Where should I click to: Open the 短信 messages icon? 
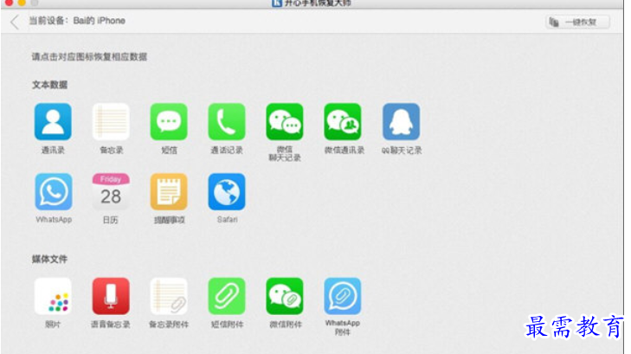tap(169, 121)
